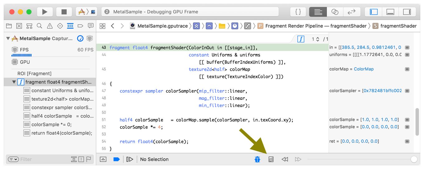Toggle the bottom Debug area panel
The width and height of the screenshot is (424, 169).
[x=390, y=12]
